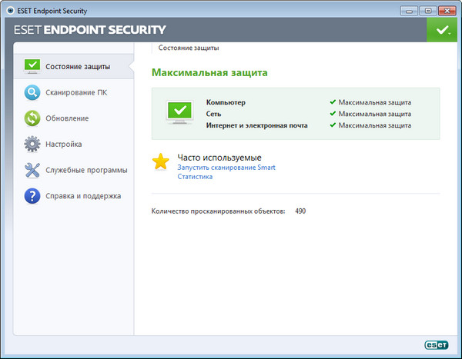
Task: Click the Сеть protection entry
Action: coord(213,114)
